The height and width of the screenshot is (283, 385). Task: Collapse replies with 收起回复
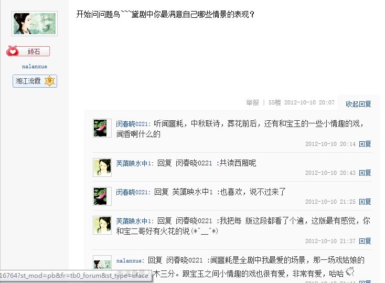coord(358,104)
